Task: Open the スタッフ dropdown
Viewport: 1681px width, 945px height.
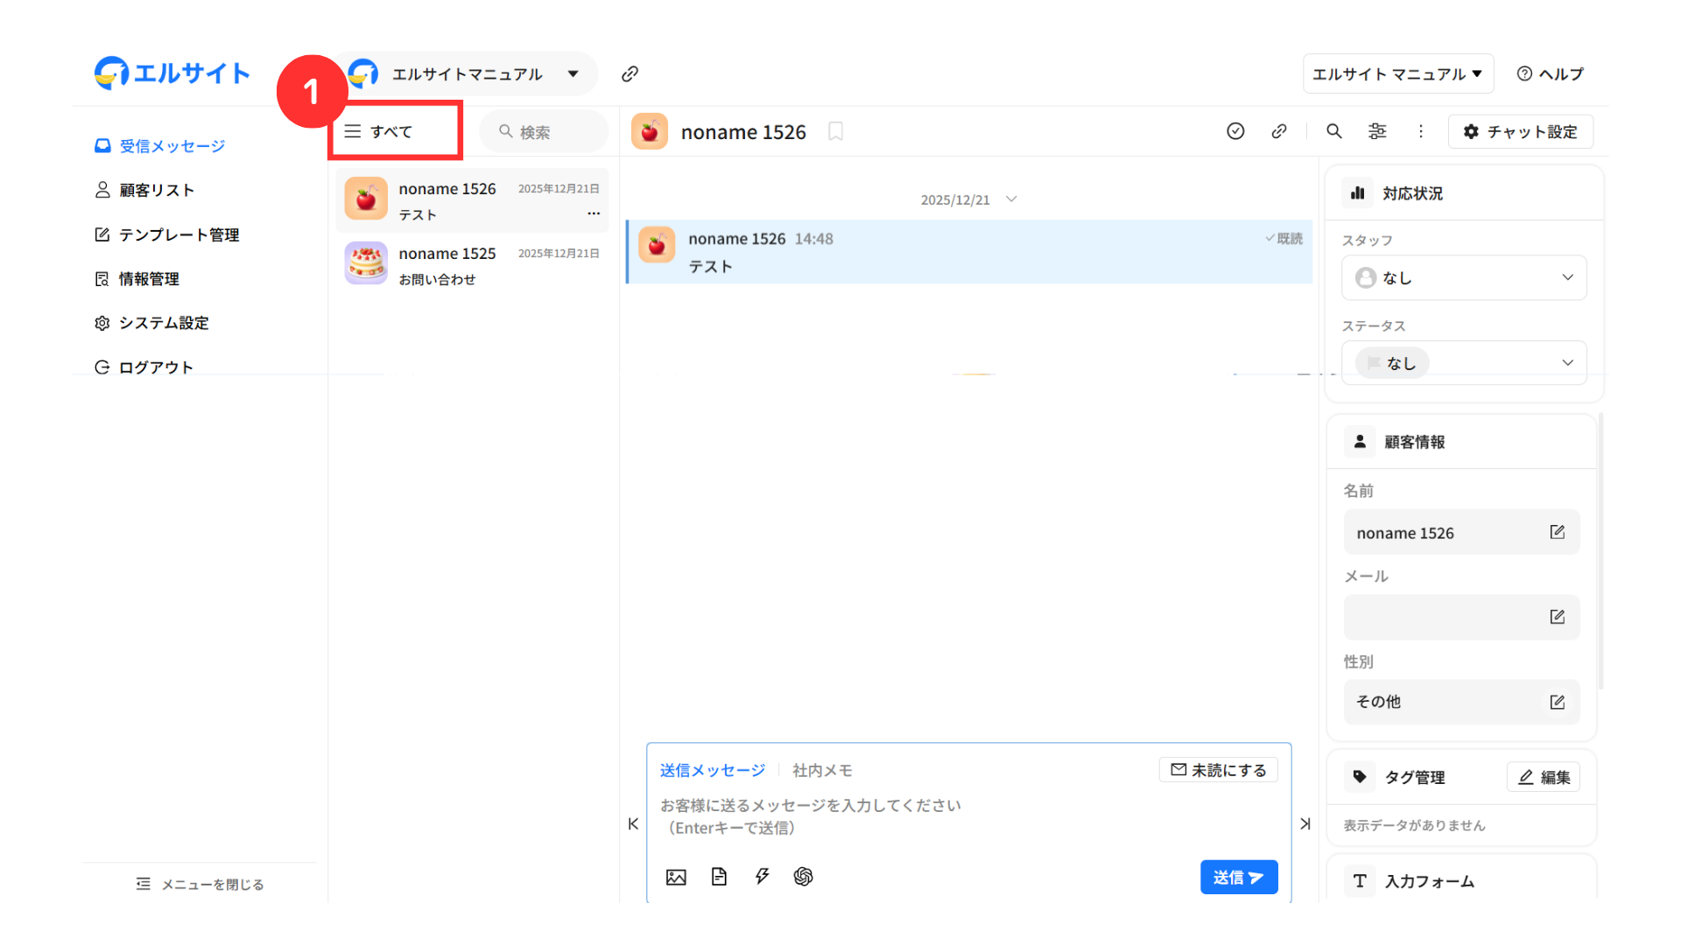Action: click(x=1464, y=278)
